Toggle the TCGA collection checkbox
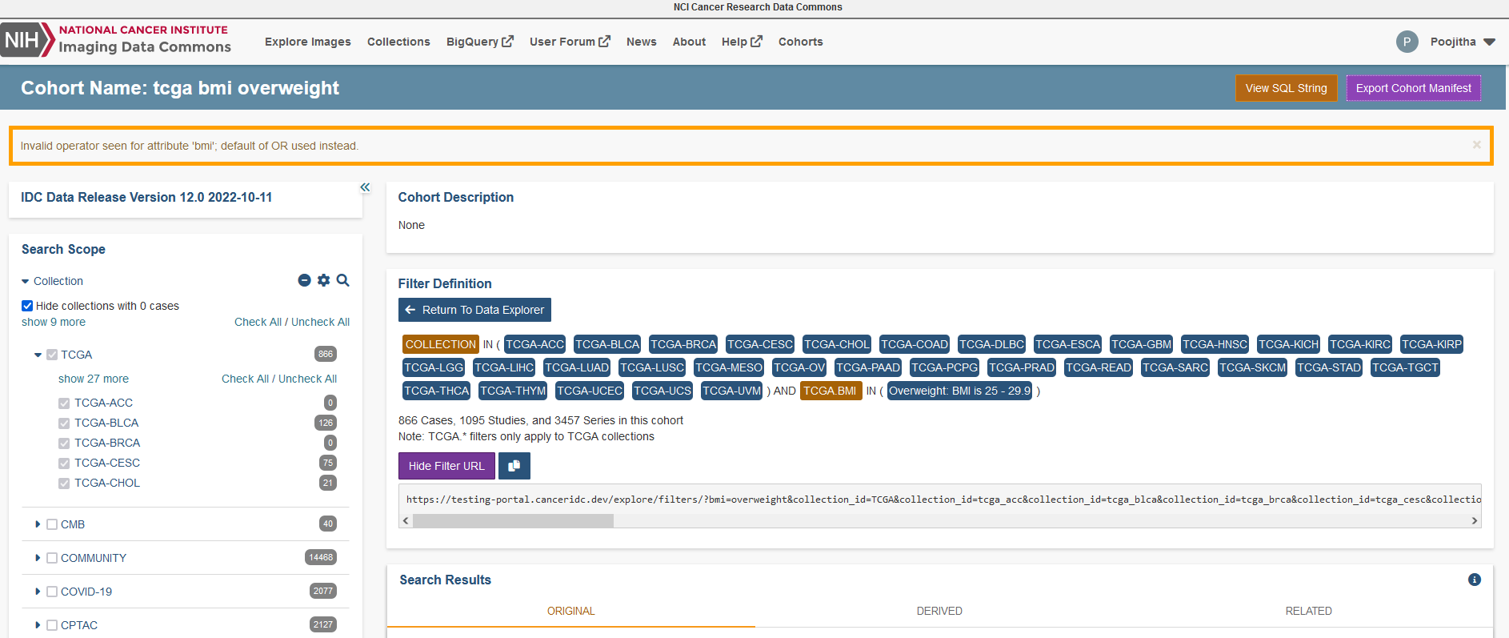Image resolution: width=1509 pixels, height=638 pixels. (52, 355)
